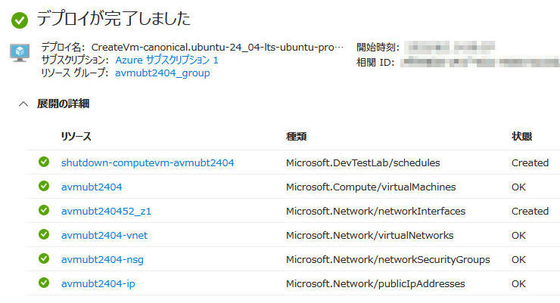Click the 相関 ID label
The image size is (560, 303).
click(375, 63)
